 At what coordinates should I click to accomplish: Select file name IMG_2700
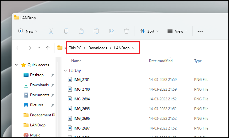(82, 89)
